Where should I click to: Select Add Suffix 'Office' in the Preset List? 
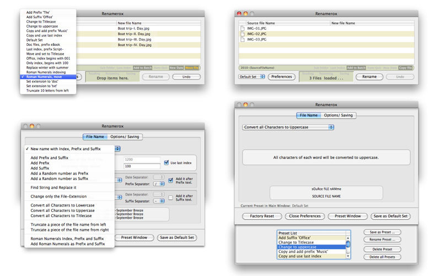[x=311, y=238]
